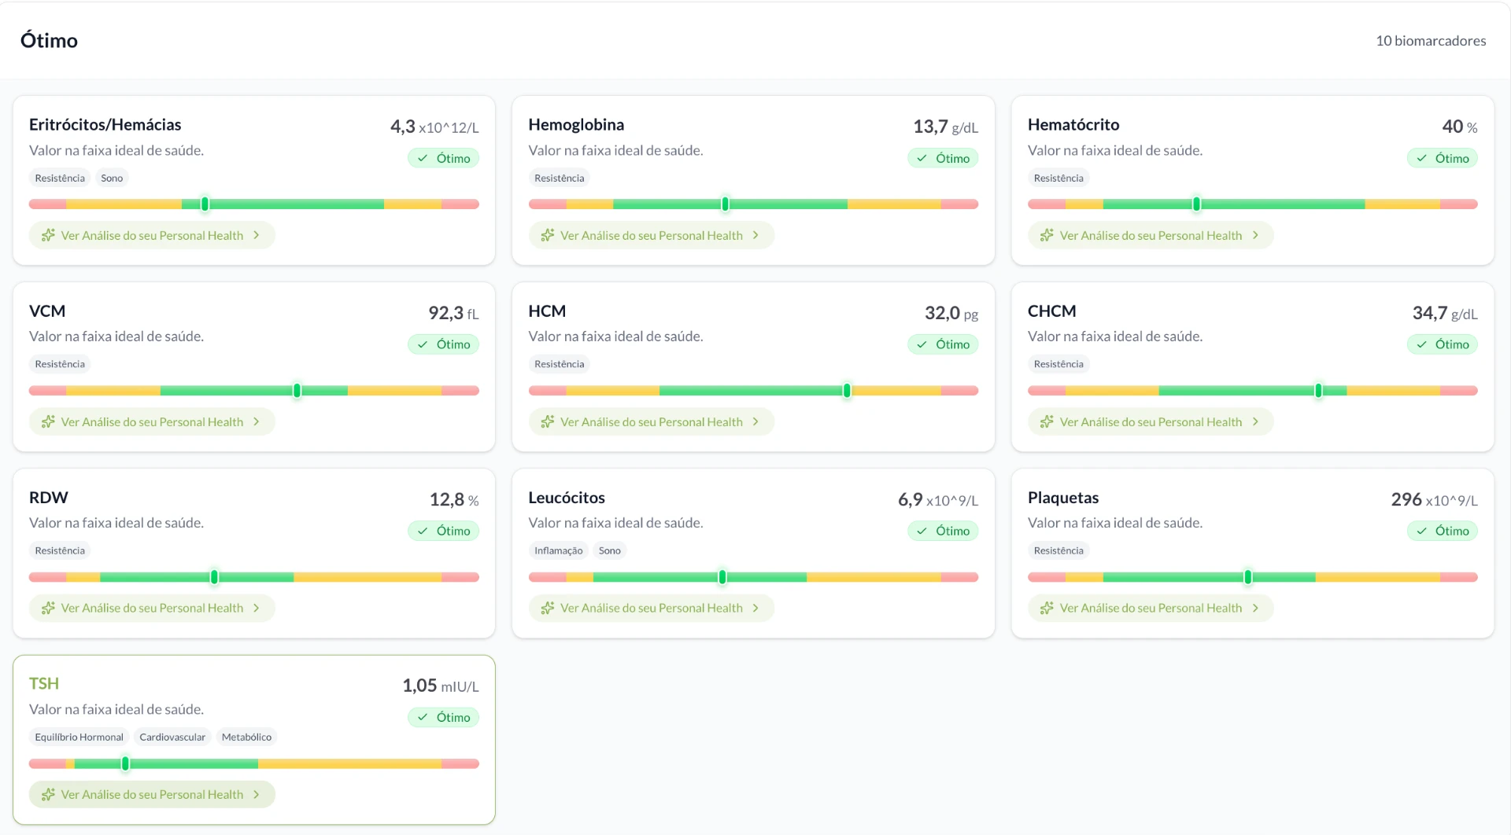Screen dimensions: 1511x835
Task: Select the Resistência tag in the Plaquetas card
Action: click(x=1058, y=550)
